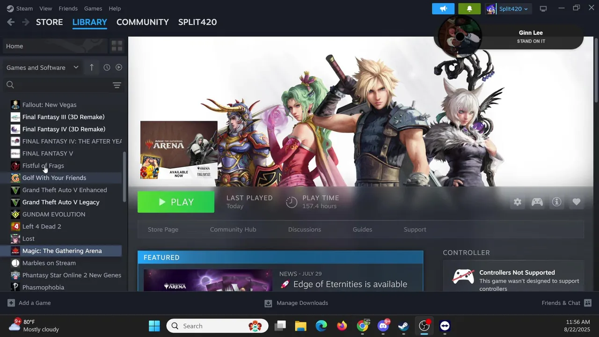Go forward with the right arrow
599x337 pixels.
(26, 22)
